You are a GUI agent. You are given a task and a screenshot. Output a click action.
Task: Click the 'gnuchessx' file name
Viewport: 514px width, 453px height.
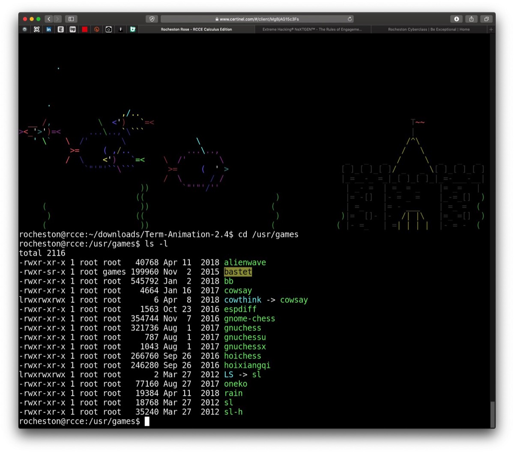pyautogui.click(x=245, y=347)
